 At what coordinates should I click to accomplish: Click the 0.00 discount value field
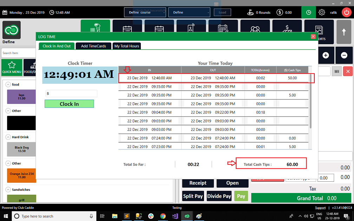click(326, 178)
